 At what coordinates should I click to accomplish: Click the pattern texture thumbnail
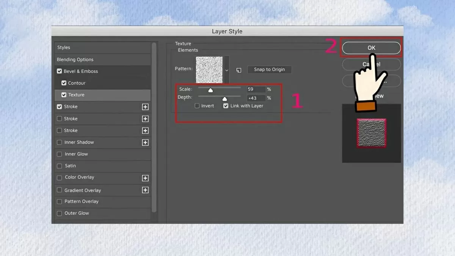(209, 69)
